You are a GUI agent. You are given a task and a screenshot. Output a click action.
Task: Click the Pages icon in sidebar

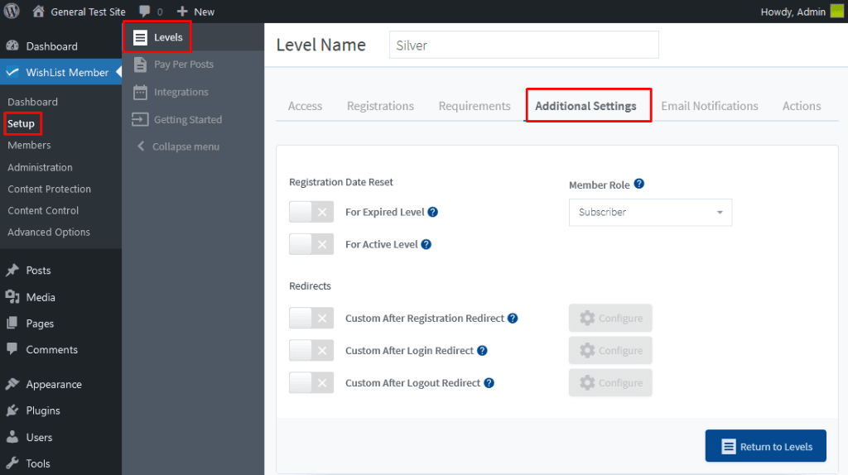[x=12, y=324]
